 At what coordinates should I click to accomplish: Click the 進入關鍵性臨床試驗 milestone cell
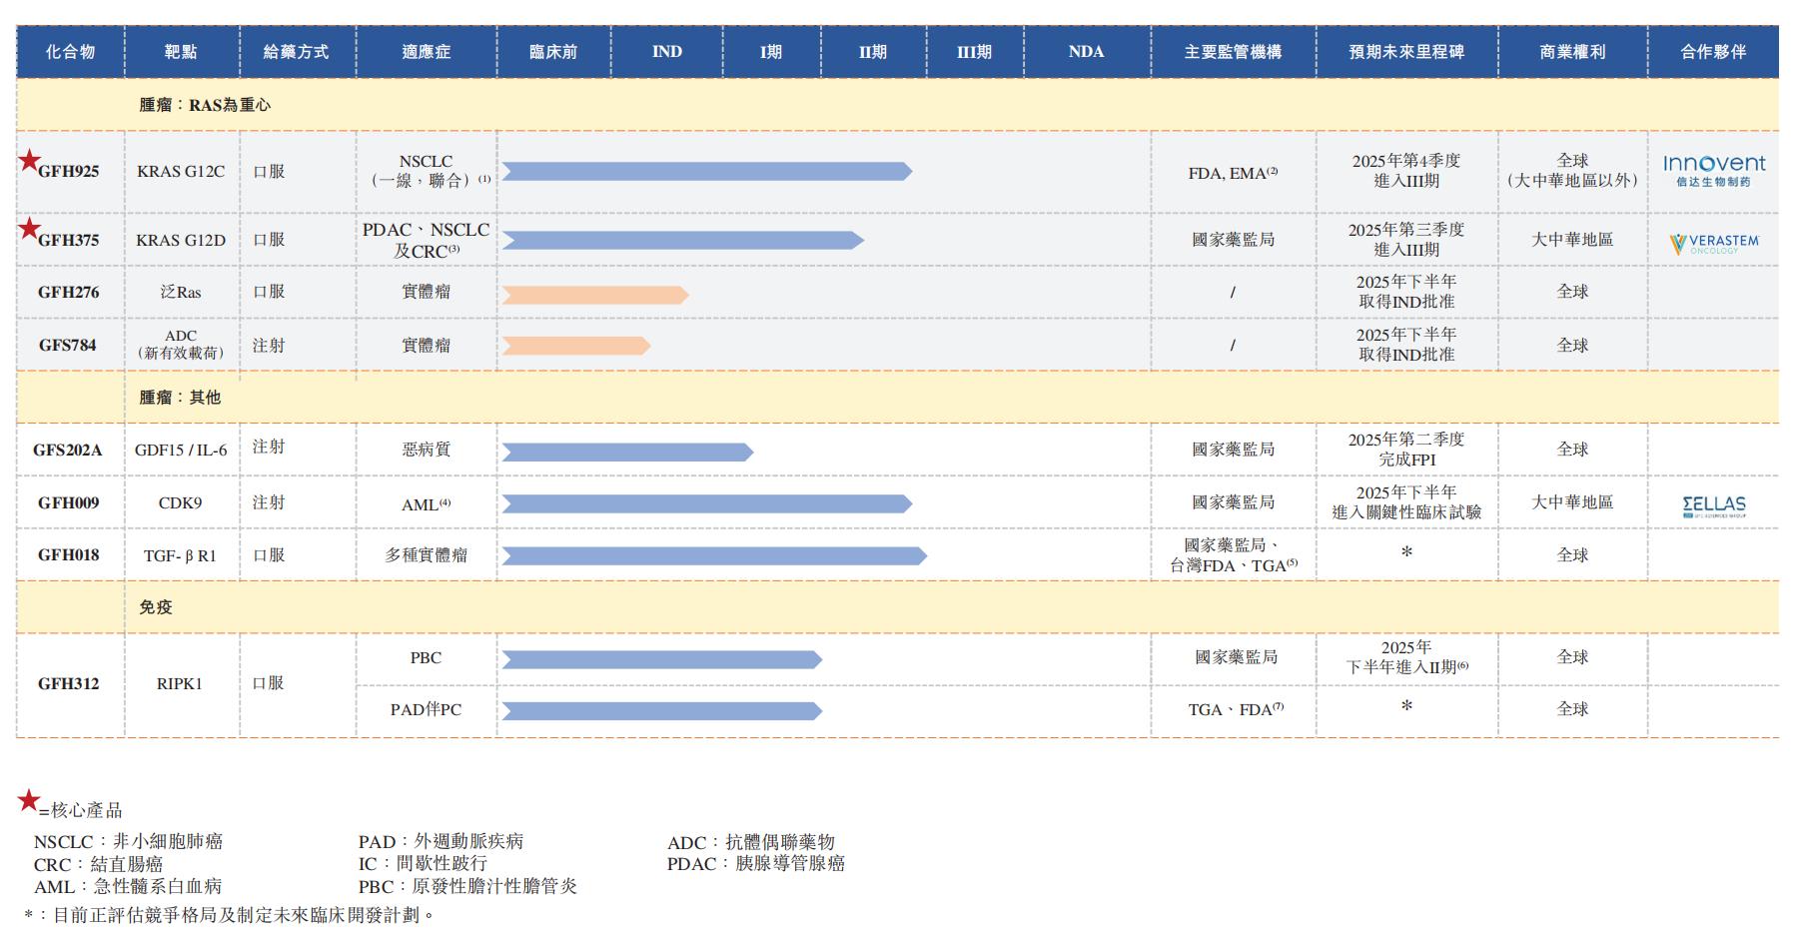coord(1406,502)
